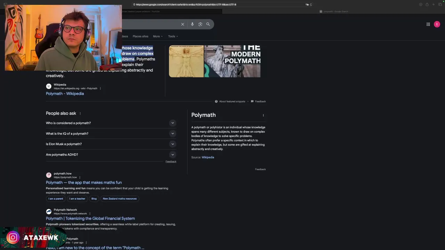Open the Google apps grid icon
Image resolution: width=445 pixels, height=250 pixels.
tap(428, 24)
